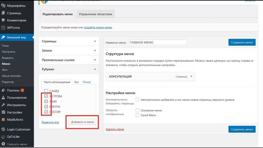
Task: Open Редактор submenu item
Action: coord(8,82)
